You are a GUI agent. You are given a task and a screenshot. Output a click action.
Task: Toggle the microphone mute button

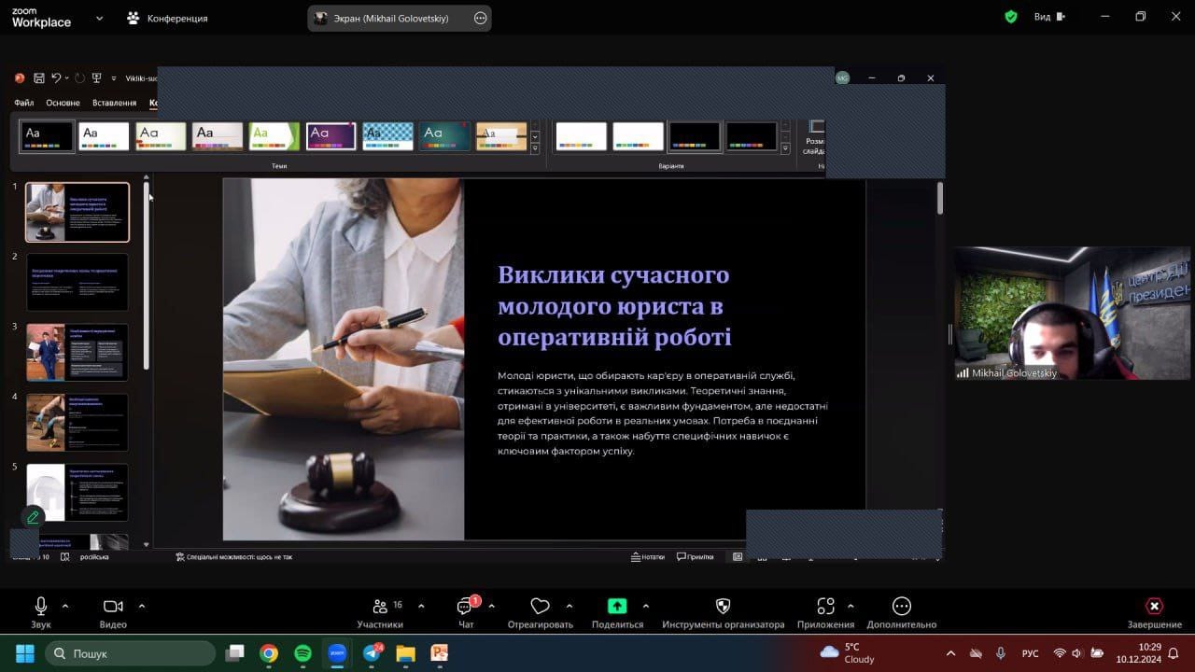[x=41, y=607]
